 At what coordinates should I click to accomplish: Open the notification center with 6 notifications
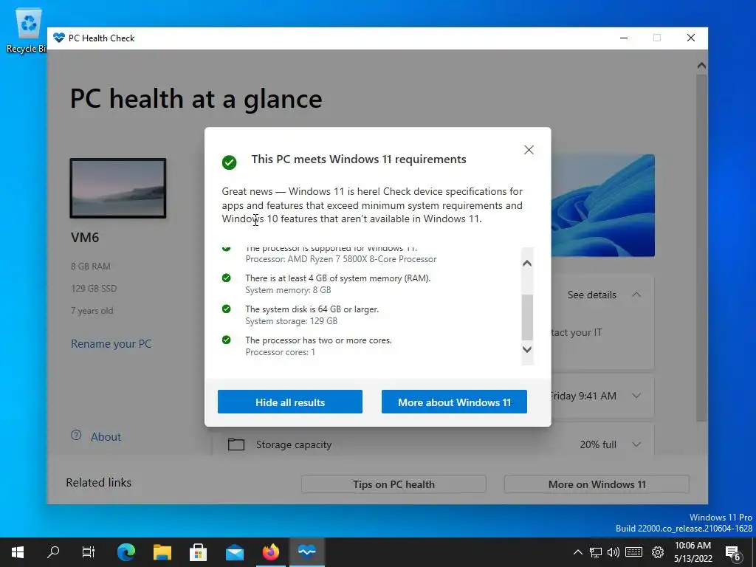(733, 552)
